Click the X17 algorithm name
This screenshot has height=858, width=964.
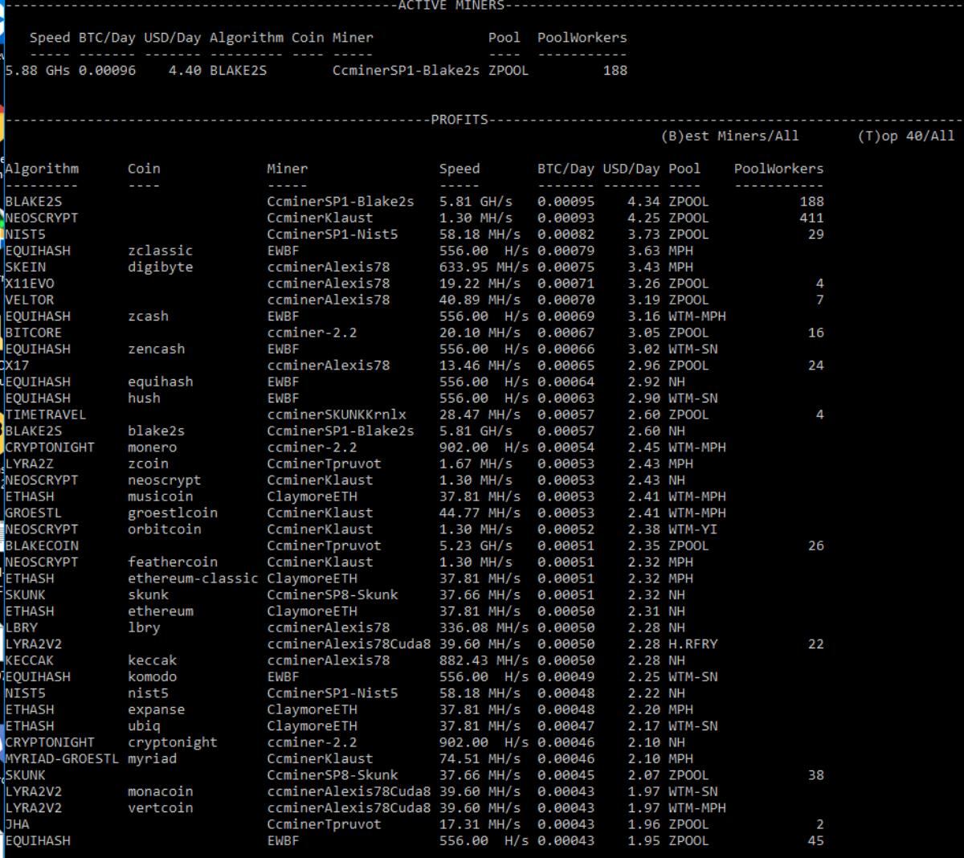click(x=17, y=366)
